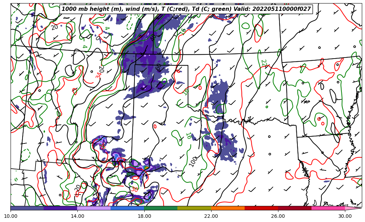365x222 pixels.
Task: Select the indigo 12–14 colorbar segment
Action: 61,208
